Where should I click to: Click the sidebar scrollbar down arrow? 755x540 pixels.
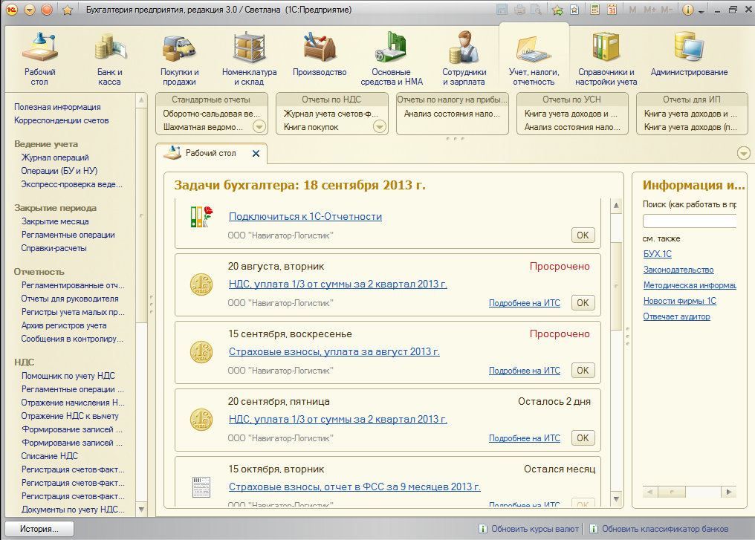(141, 510)
